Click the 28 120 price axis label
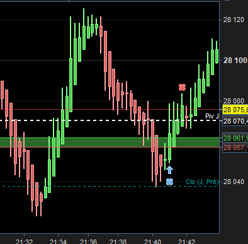The image size is (248, 244). pyautogui.click(x=234, y=20)
